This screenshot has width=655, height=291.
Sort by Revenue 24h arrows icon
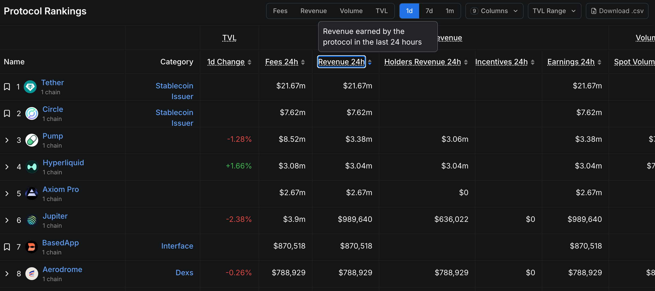click(370, 62)
